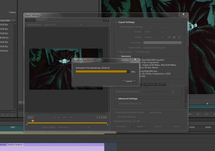Image resolution: width=215 pixels, height=151 pixels.
Task: Click the step forward playback icon
Action: coord(198,114)
